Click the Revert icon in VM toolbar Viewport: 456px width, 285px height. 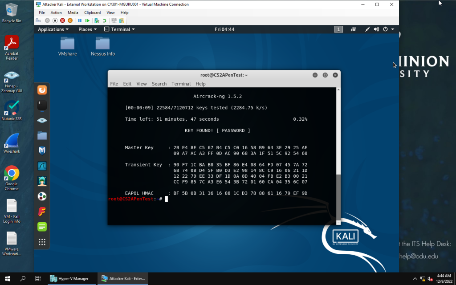click(104, 20)
